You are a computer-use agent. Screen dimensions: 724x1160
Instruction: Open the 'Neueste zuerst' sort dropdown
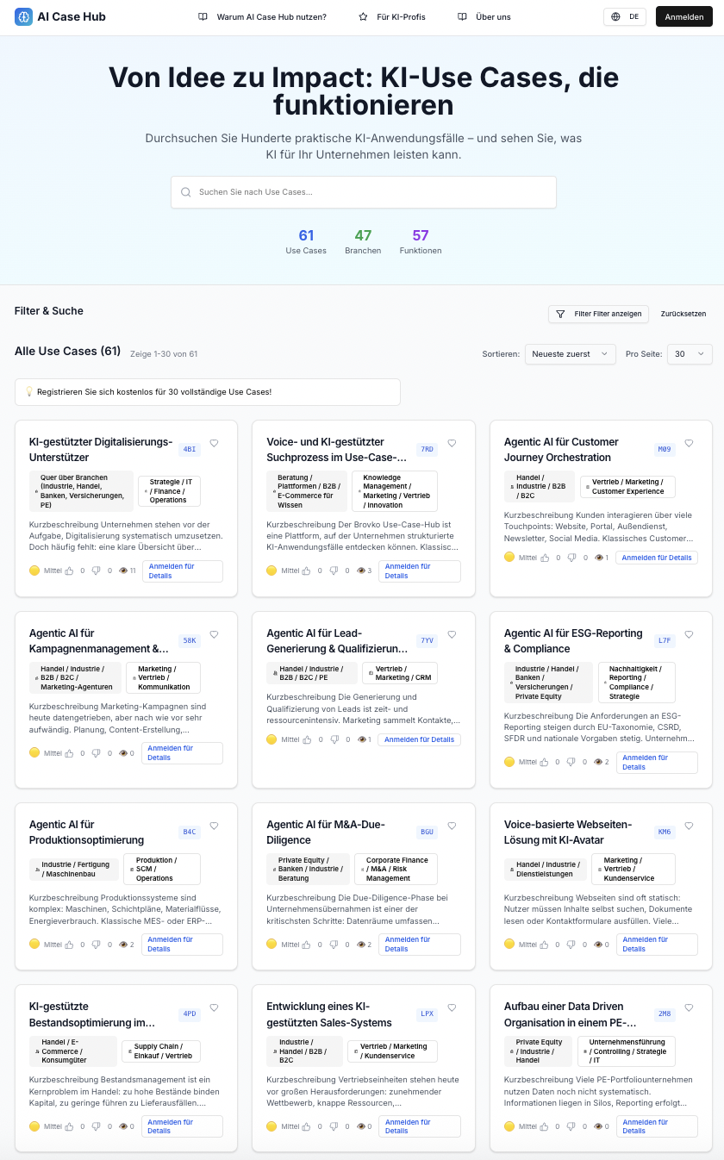tap(570, 353)
